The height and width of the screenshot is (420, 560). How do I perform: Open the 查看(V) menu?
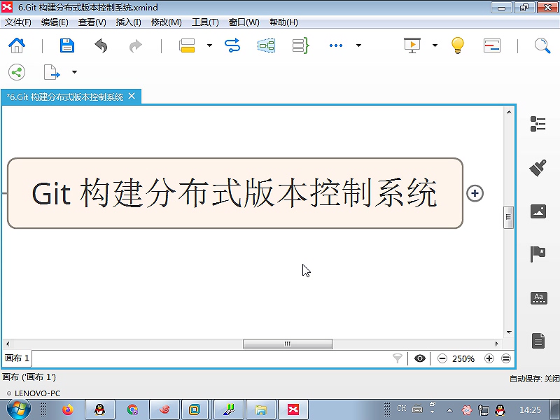[92, 22]
